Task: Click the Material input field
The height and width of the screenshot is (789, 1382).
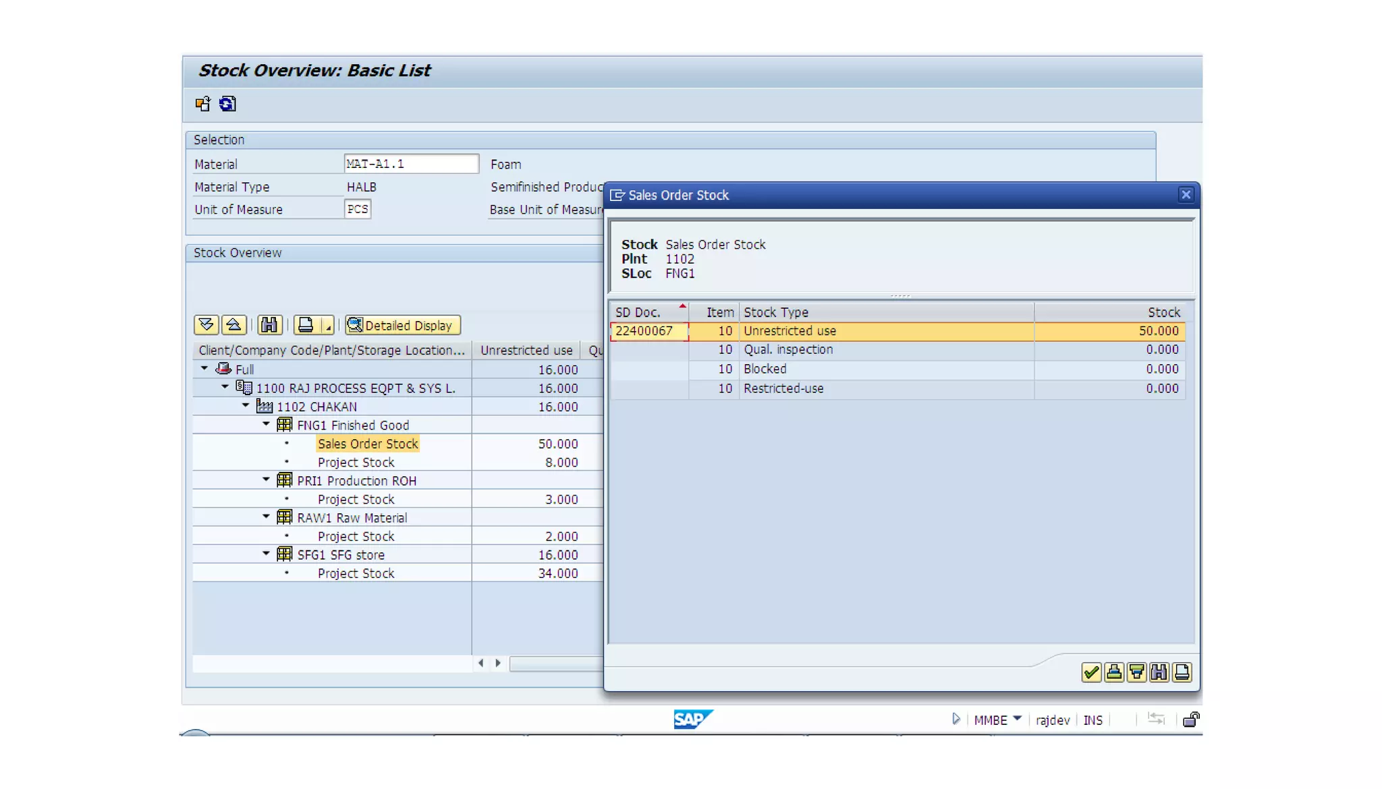Action: 410,164
